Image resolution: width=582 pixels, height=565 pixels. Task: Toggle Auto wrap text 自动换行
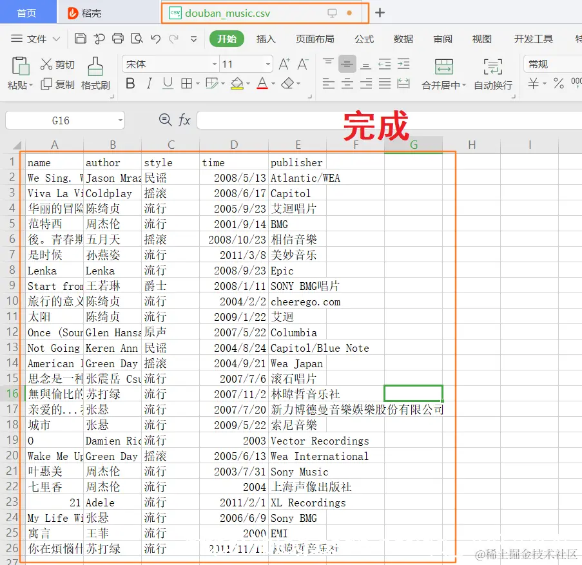[x=493, y=74]
